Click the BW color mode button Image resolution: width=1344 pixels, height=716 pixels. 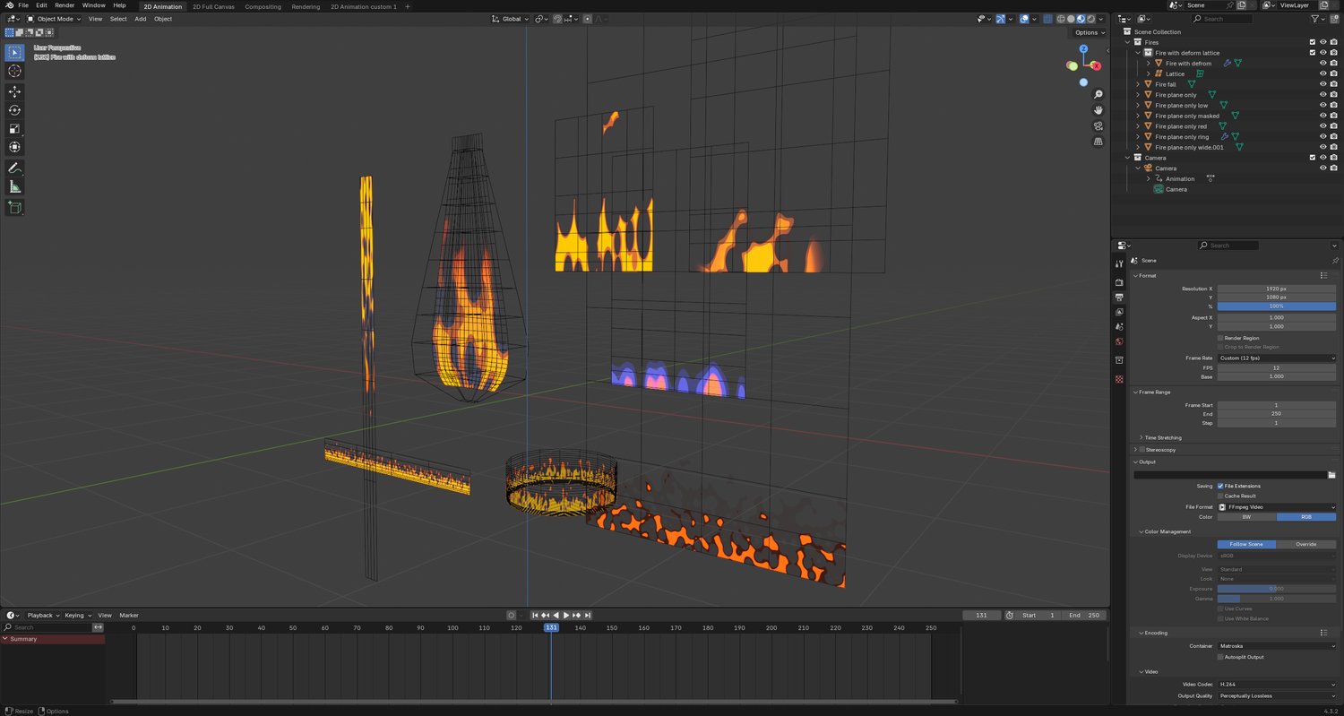1246,517
